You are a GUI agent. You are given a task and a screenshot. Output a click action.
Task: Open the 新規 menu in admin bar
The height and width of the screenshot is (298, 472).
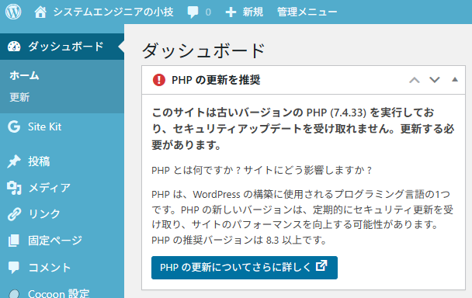pyautogui.click(x=253, y=12)
